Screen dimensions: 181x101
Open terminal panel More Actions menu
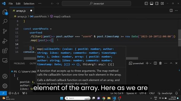(166, 63)
